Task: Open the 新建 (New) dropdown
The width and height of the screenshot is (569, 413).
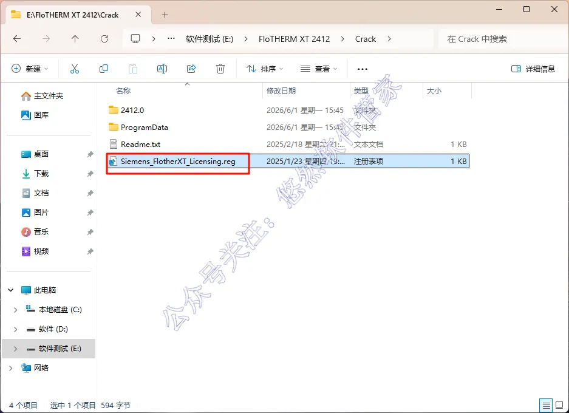Action: click(30, 69)
